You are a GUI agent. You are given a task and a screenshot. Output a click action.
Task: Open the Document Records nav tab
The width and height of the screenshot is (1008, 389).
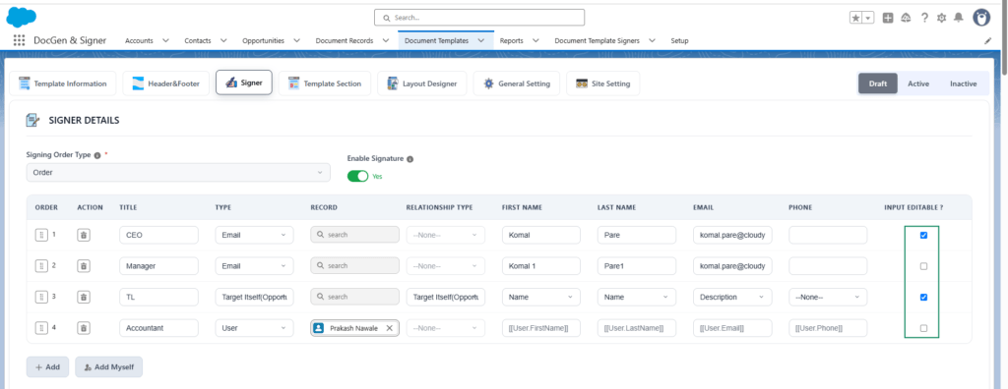coord(344,40)
